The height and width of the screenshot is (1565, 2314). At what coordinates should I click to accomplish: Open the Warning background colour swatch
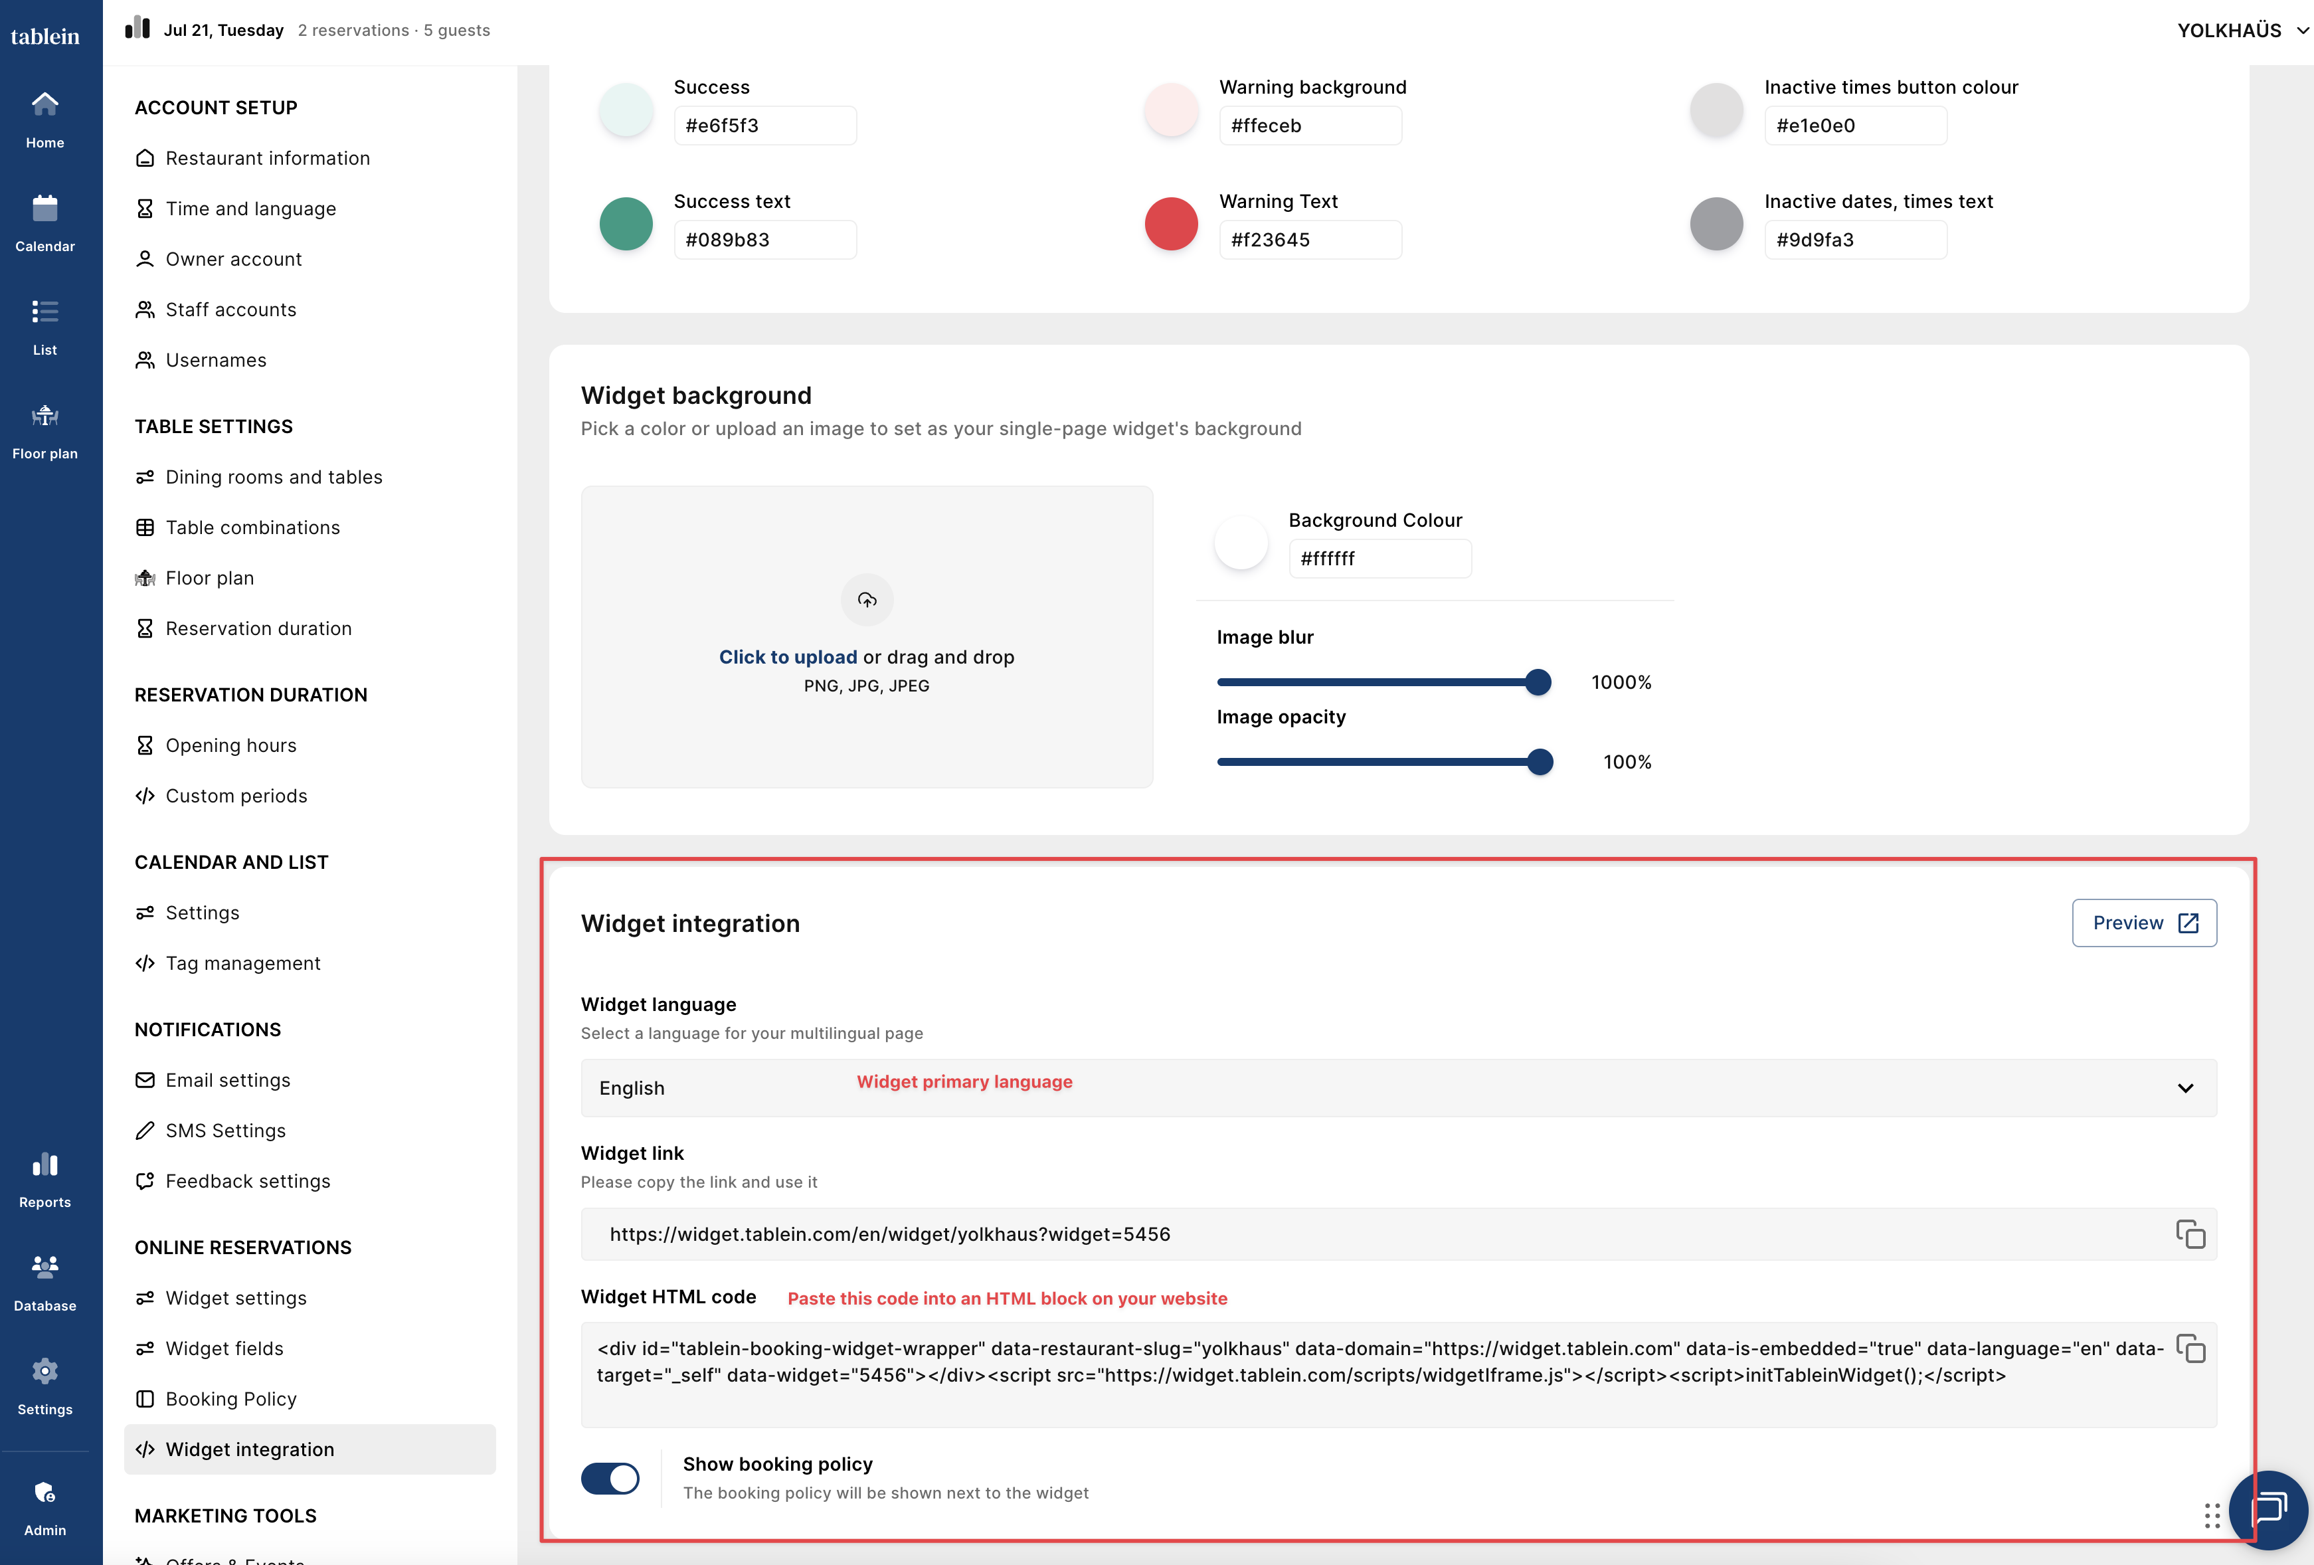pyautogui.click(x=1171, y=108)
